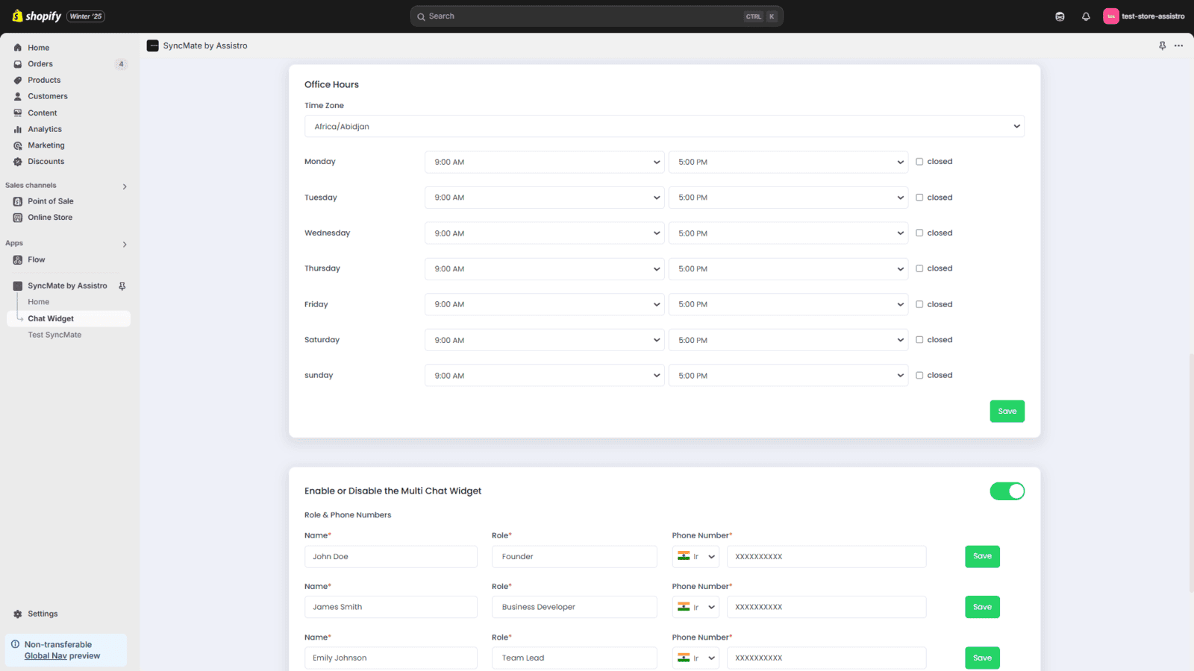This screenshot has width=1194, height=671.
Task: Open country code dropdown for James Smith
Action: point(696,607)
